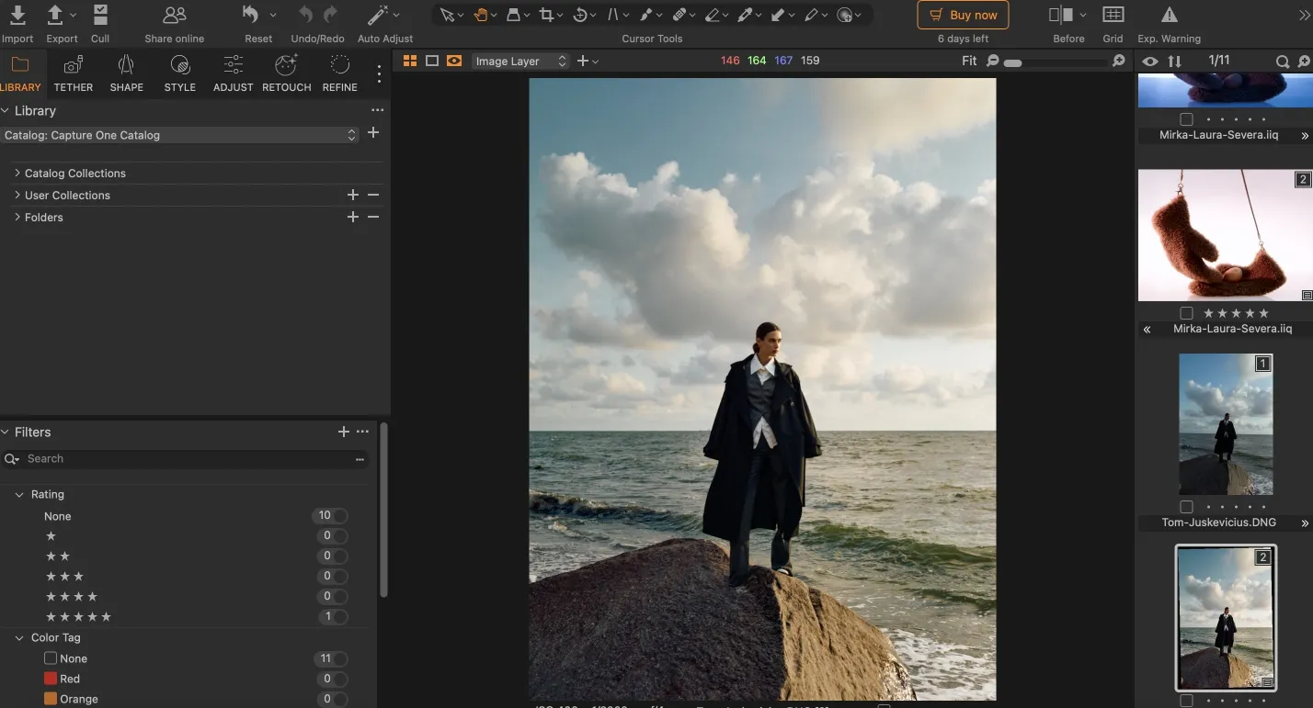The image size is (1313, 708).
Task: Show the Grid overlay
Action: click(x=1113, y=16)
